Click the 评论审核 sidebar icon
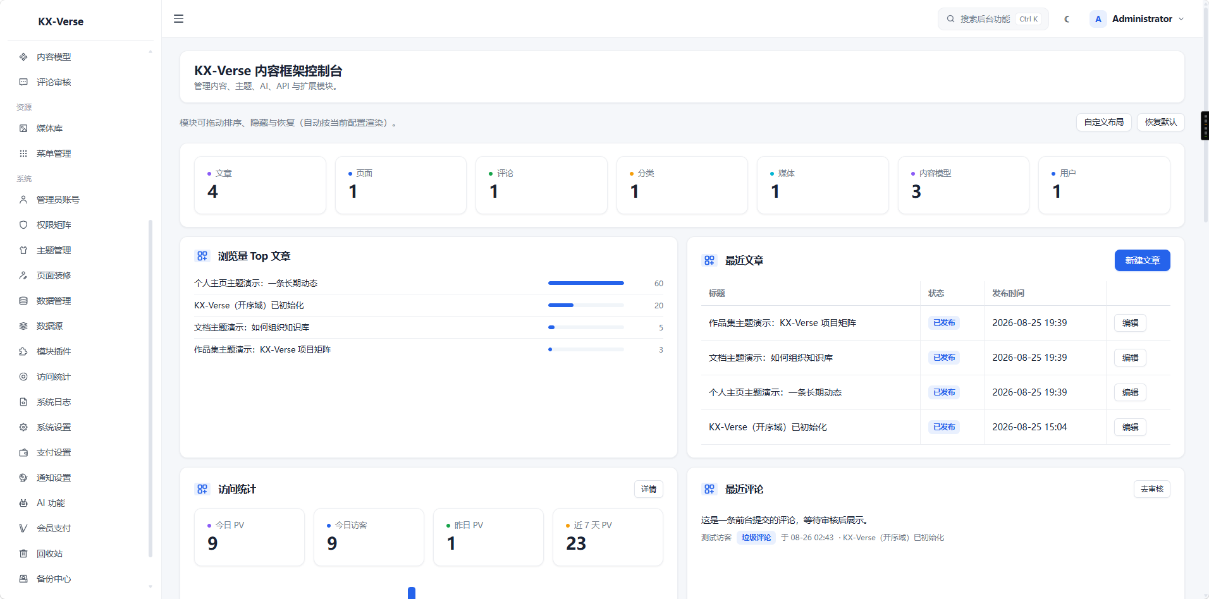The height and width of the screenshot is (599, 1209). point(23,82)
